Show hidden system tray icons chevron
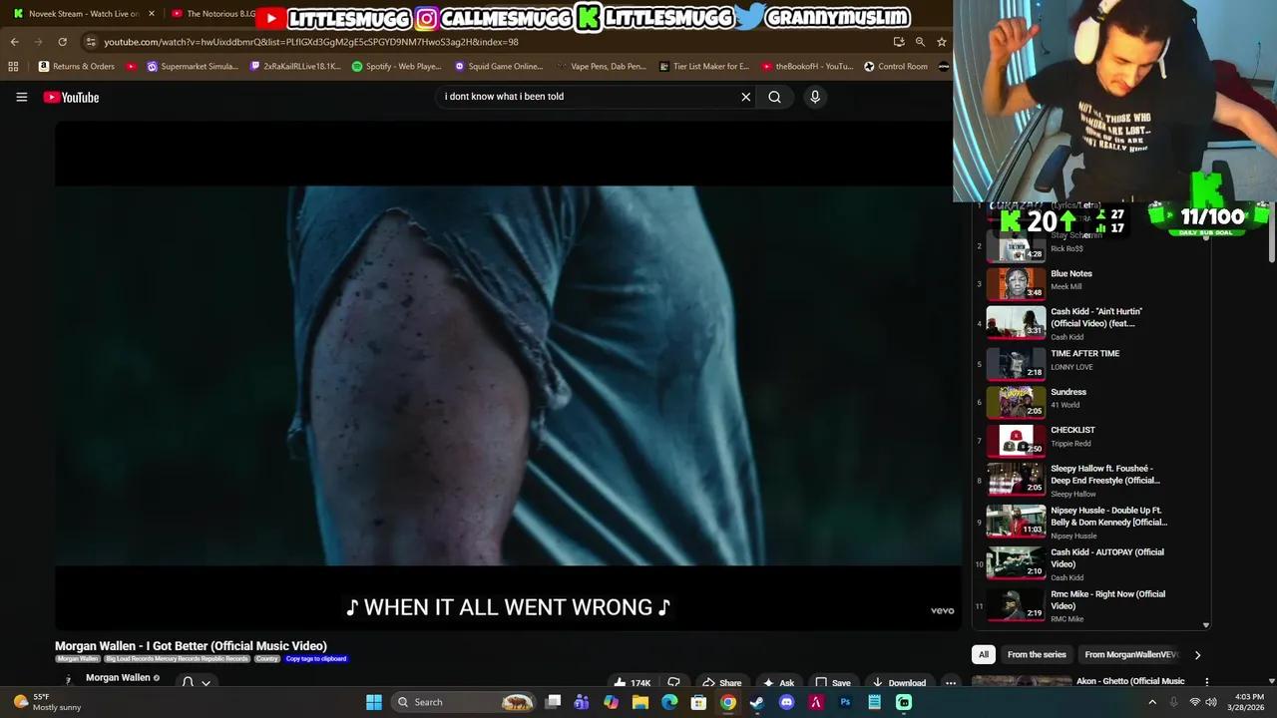Image resolution: width=1277 pixels, height=718 pixels. pos(1152,702)
